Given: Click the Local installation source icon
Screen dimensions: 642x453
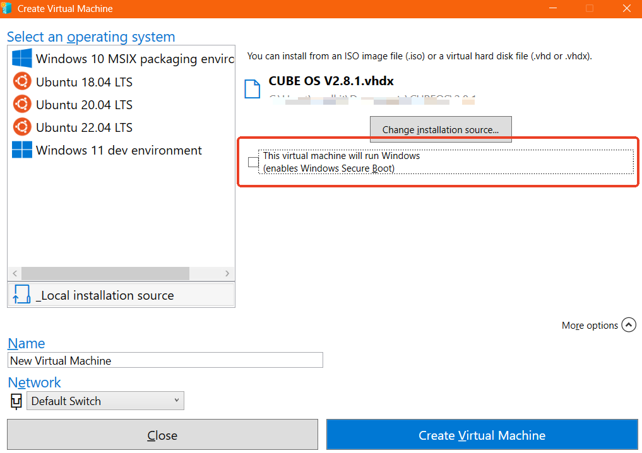Looking at the screenshot, I should 21,295.
